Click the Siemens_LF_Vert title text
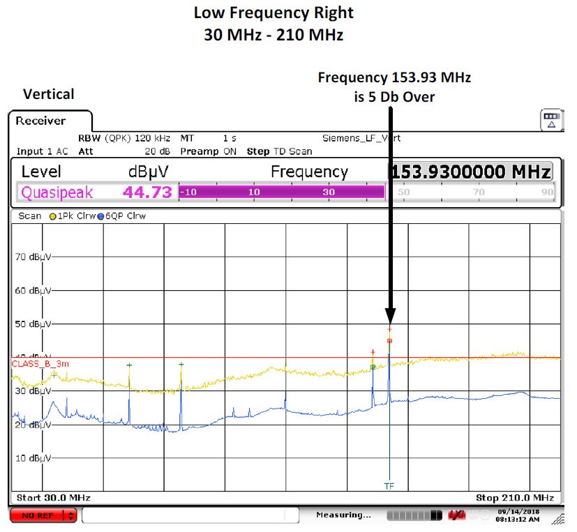The image size is (577, 532). point(361,138)
